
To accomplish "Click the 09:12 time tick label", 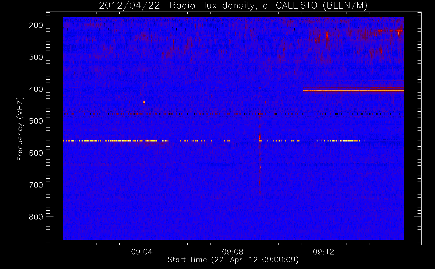I will point(324,252).
